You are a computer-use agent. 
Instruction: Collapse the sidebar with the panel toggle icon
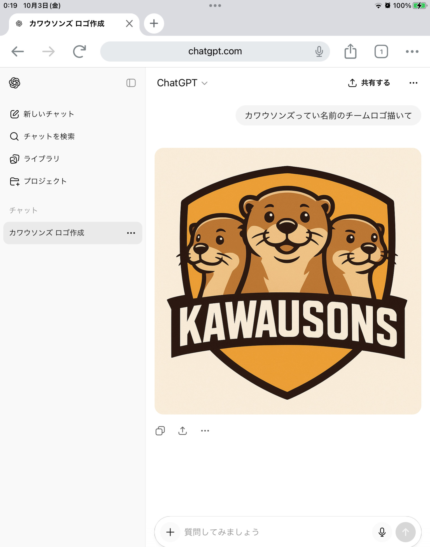(131, 83)
